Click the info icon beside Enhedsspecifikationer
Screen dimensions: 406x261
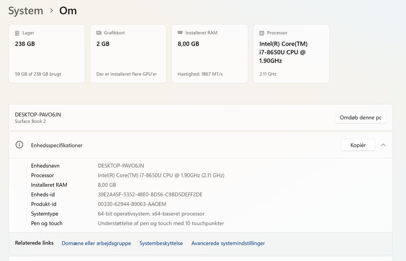click(x=19, y=145)
